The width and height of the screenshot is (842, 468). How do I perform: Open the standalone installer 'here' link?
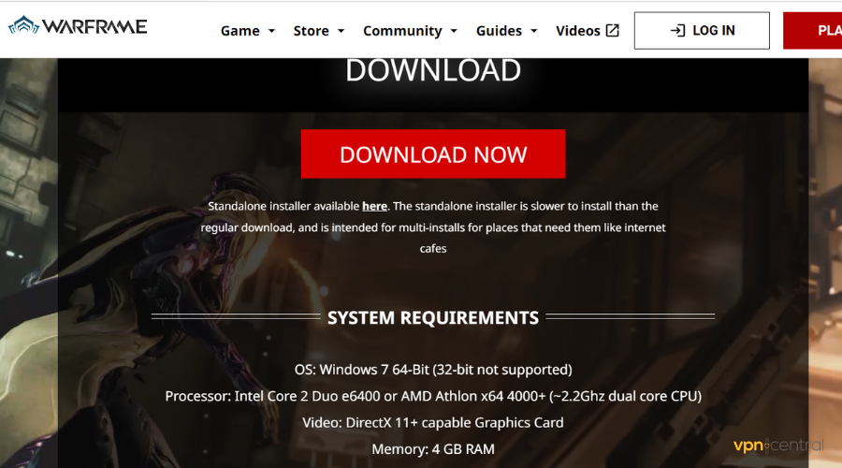point(375,206)
